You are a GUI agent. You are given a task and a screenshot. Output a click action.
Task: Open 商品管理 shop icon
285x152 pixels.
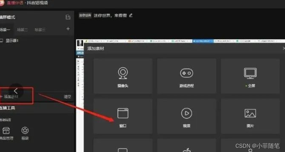pos(6,134)
